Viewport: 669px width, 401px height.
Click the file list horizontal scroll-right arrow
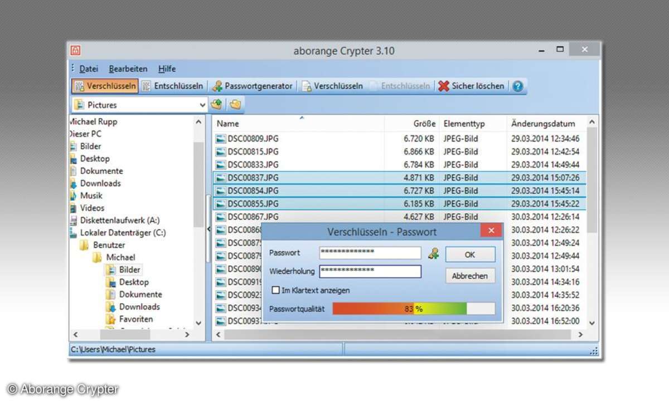[580, 335]
